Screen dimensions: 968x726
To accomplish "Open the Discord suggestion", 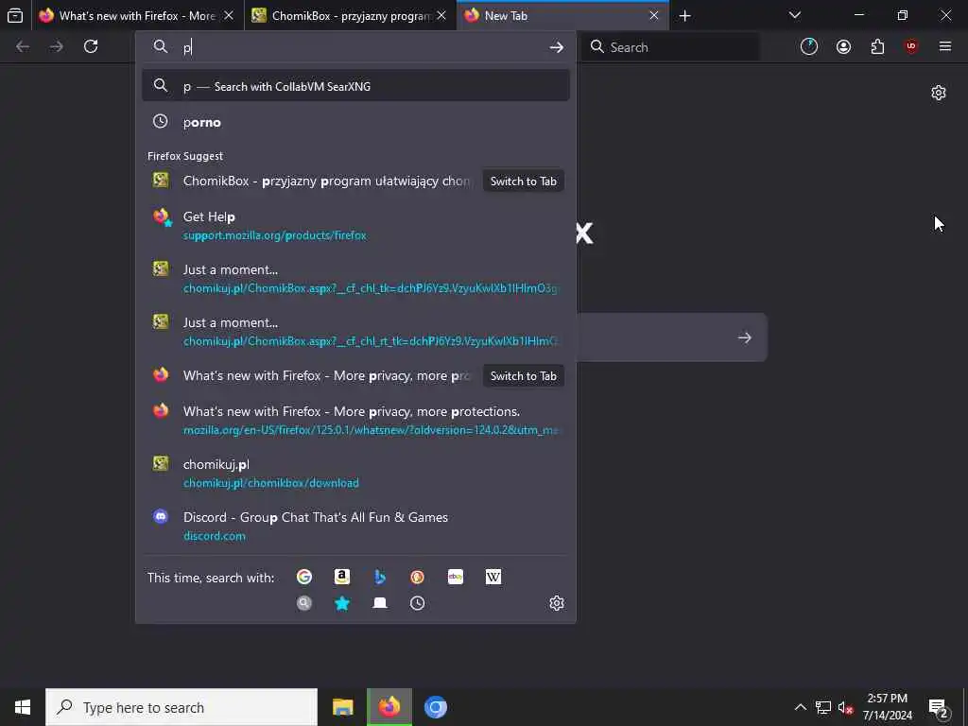I will click(355, 526).
